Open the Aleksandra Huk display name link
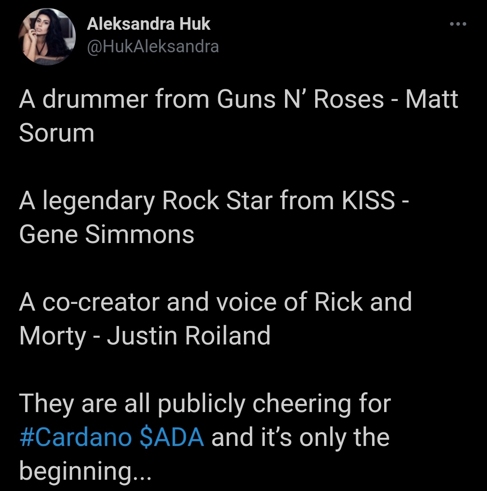 pyautogui.click(x=148, y=24)
